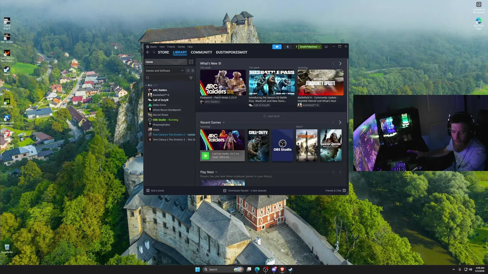Open Brave browser from the taskbar
This screenshot has width=488, height=274.
tap(282, 269)
